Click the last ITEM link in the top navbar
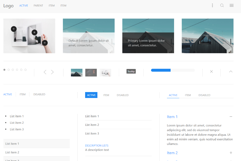The width and height of the screenshot is (241, 161). click(63, 6)
